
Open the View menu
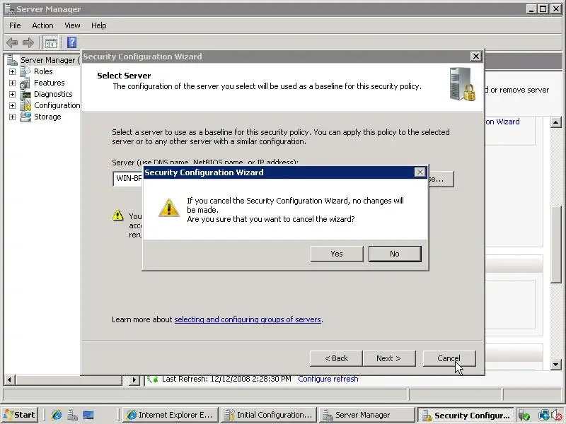click(x=72, y=25)
